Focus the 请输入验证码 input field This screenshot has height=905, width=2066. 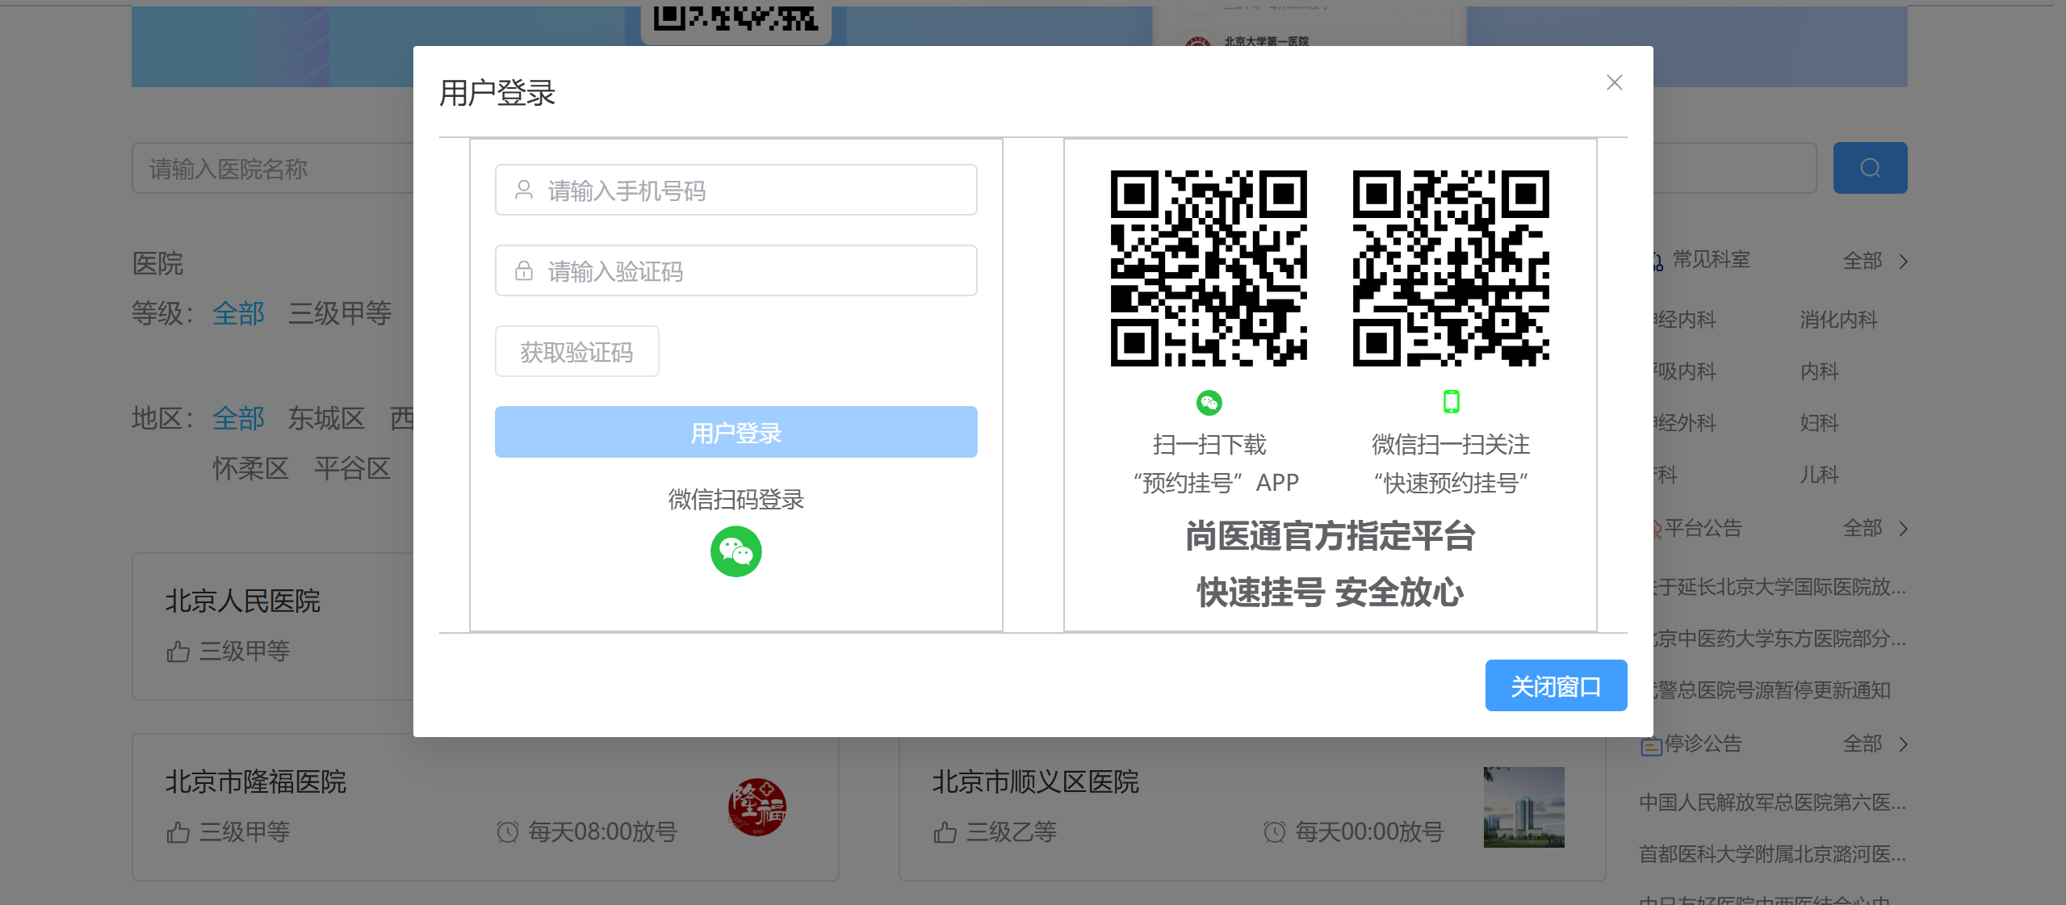pos(735,270)
